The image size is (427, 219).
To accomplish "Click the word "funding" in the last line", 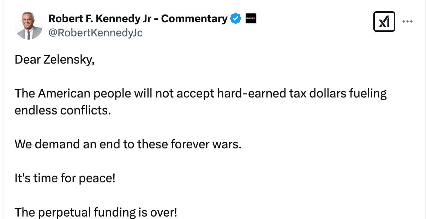I will point(114,212).
